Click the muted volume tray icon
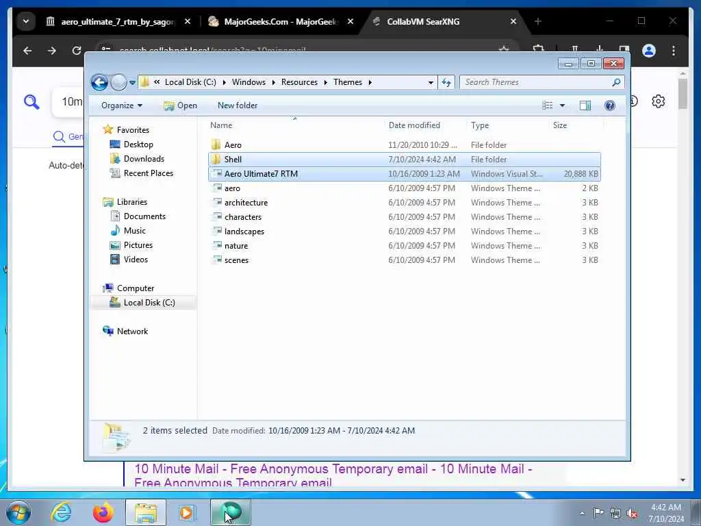This screenshot has height=526, width=701. 632,513
